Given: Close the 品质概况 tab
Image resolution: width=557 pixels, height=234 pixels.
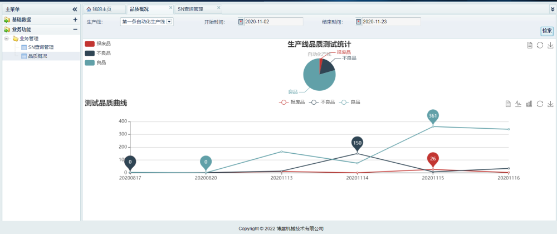Looking at the screenshot, I should pyautogui.click(x=170, y=7).
